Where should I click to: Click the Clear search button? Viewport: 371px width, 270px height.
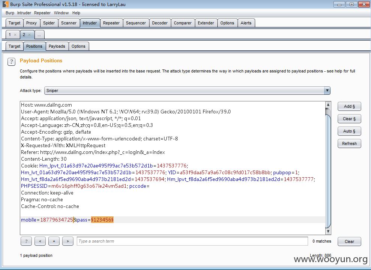[x=349, y=241]
